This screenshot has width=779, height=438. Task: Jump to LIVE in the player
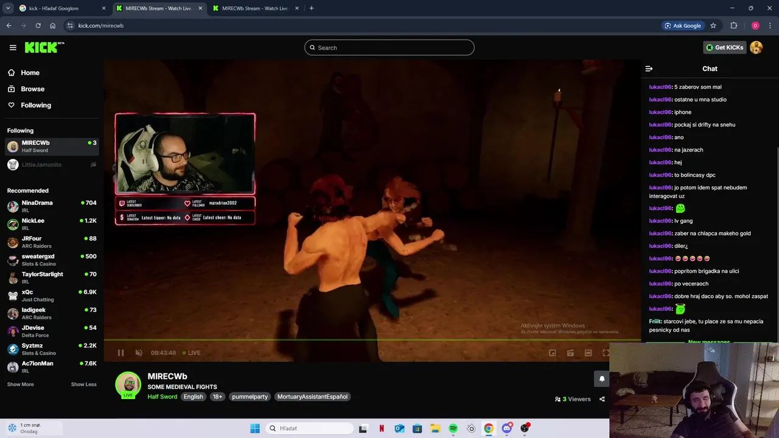tap(192, 353)
